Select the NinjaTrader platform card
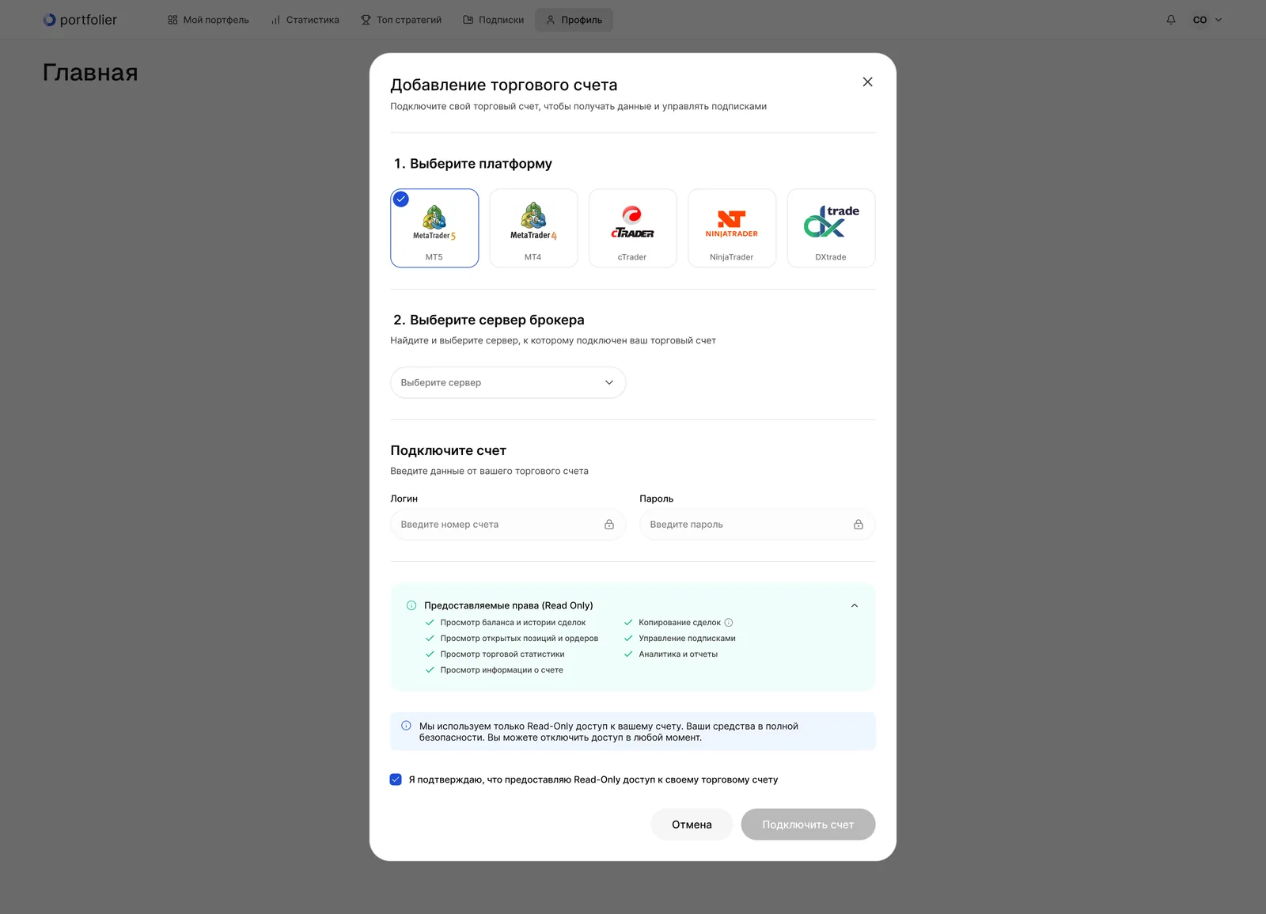The width and height of the screenshot is (1266, 914). (x=732, y=228)
